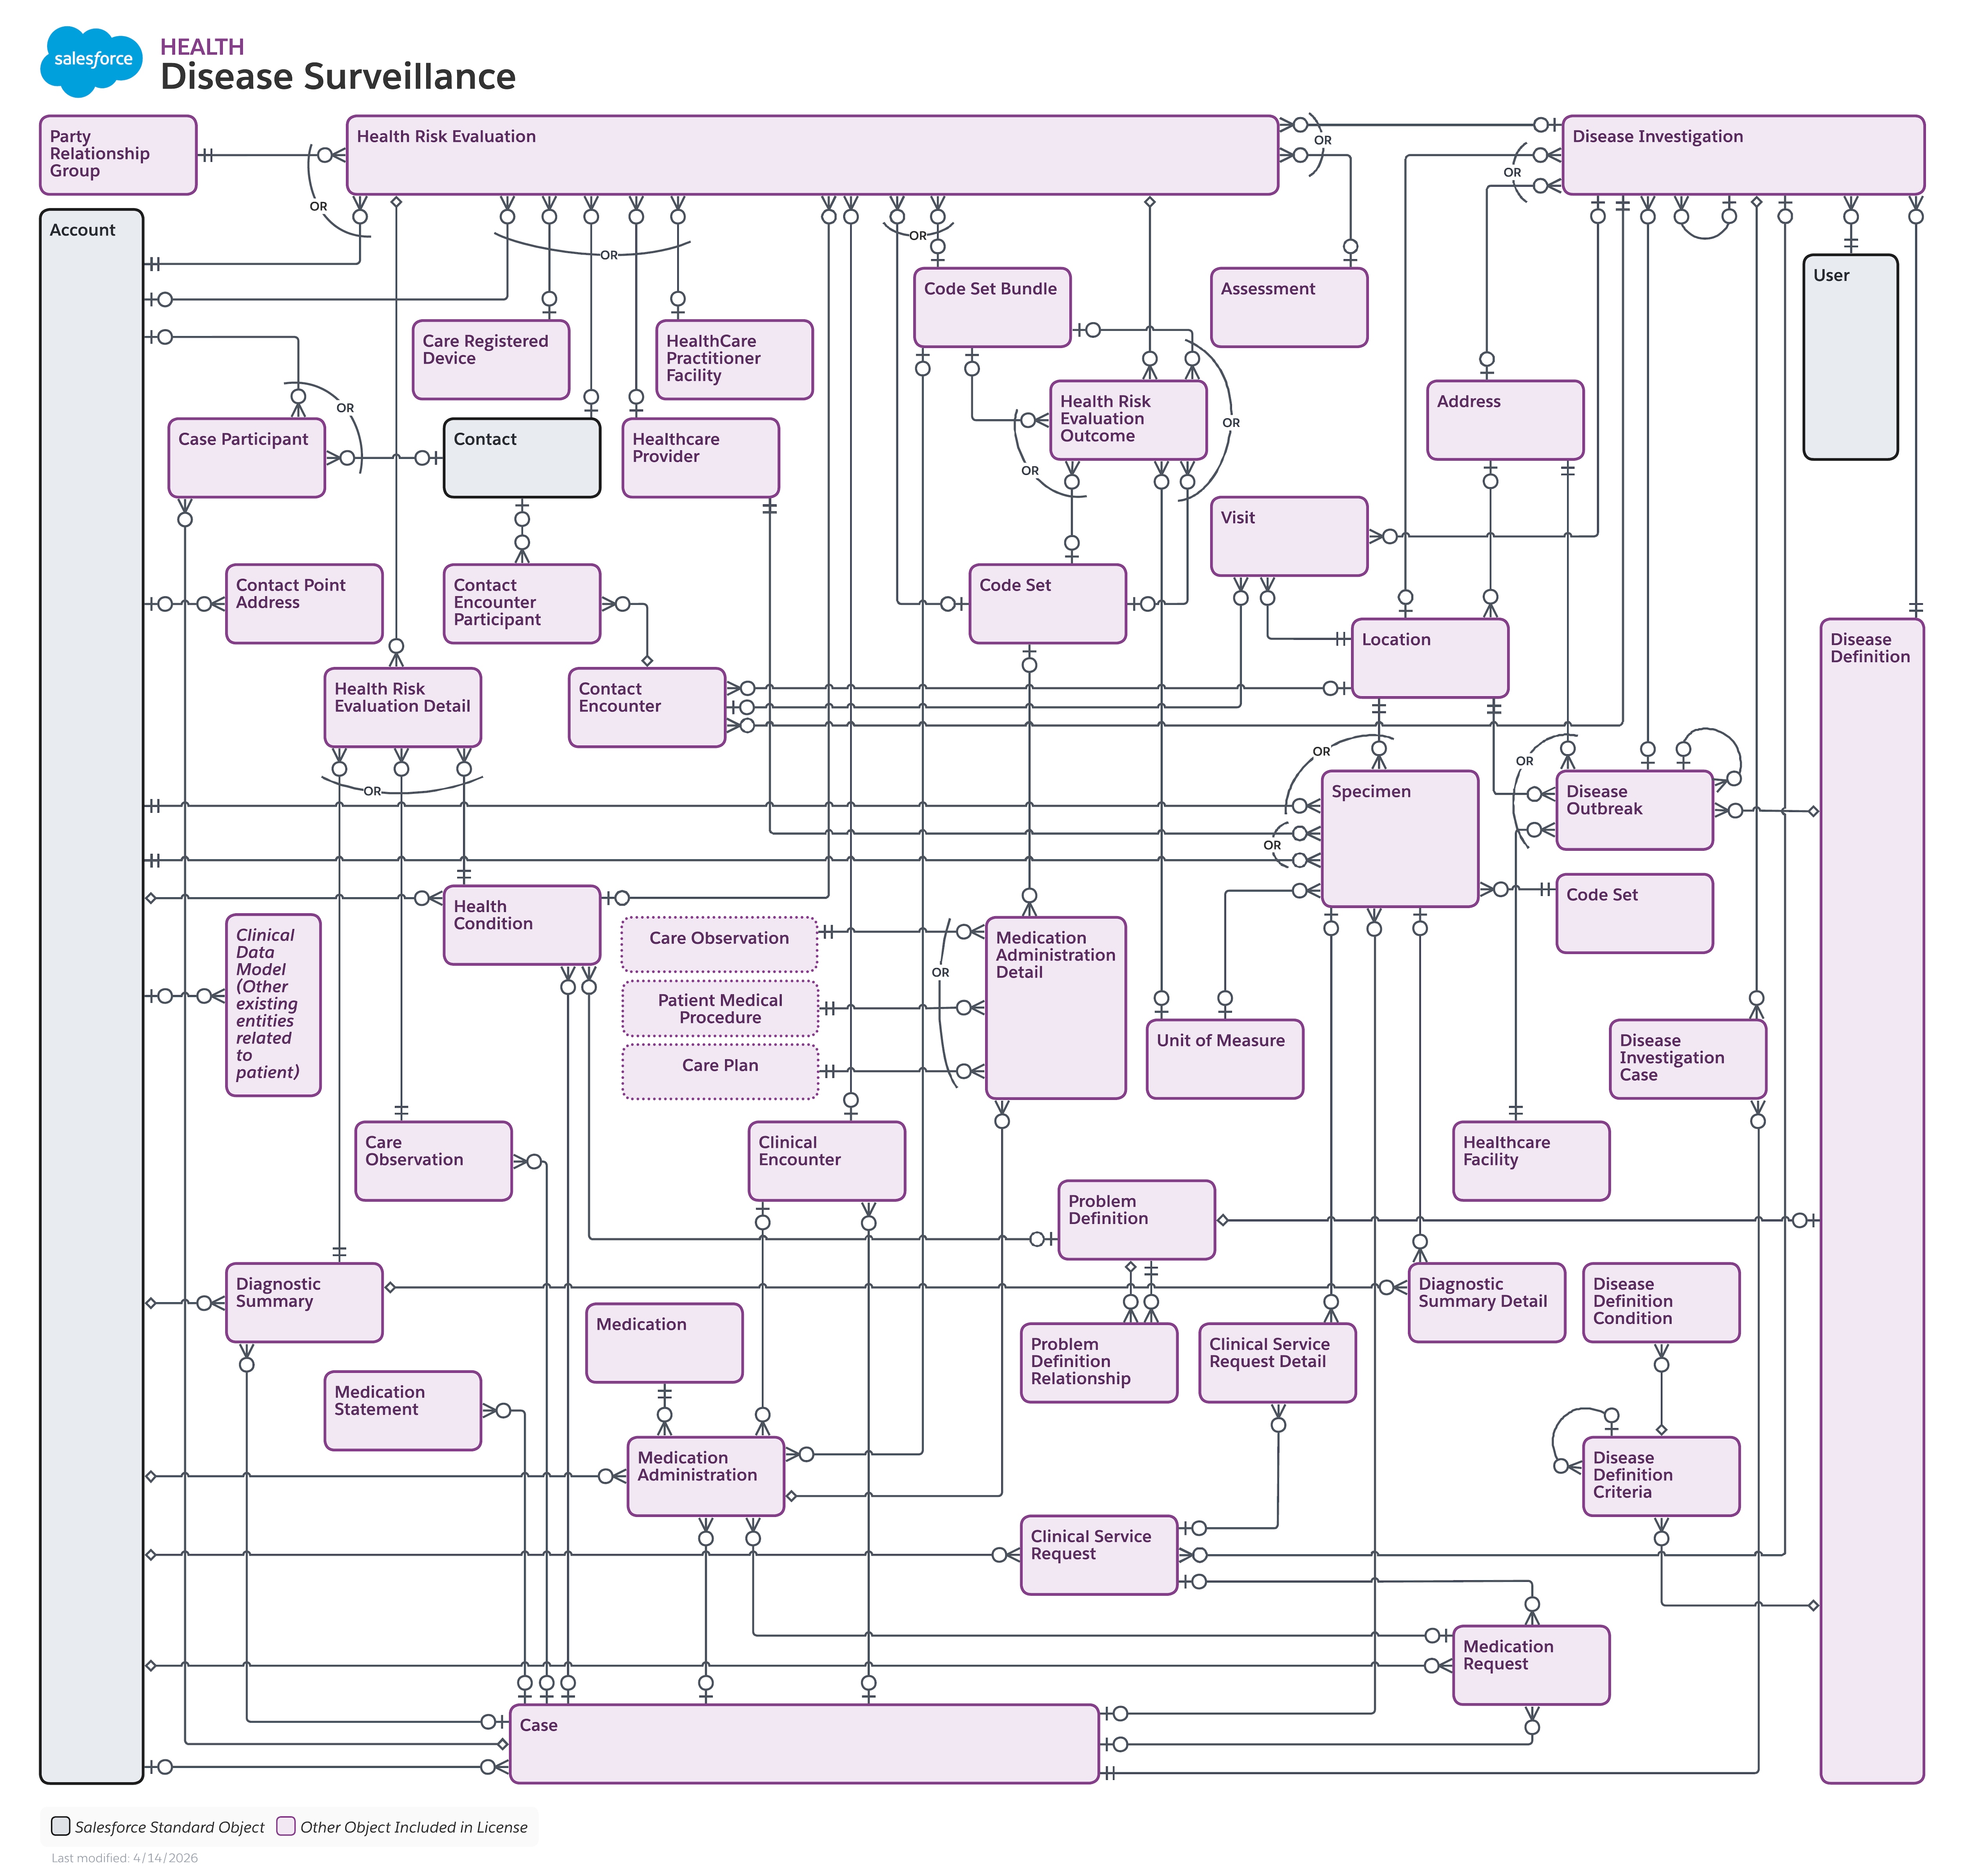This screenshot has height=1876, width=1961.
Task: Click the Medication entity box
Action: click(664, 1343)
